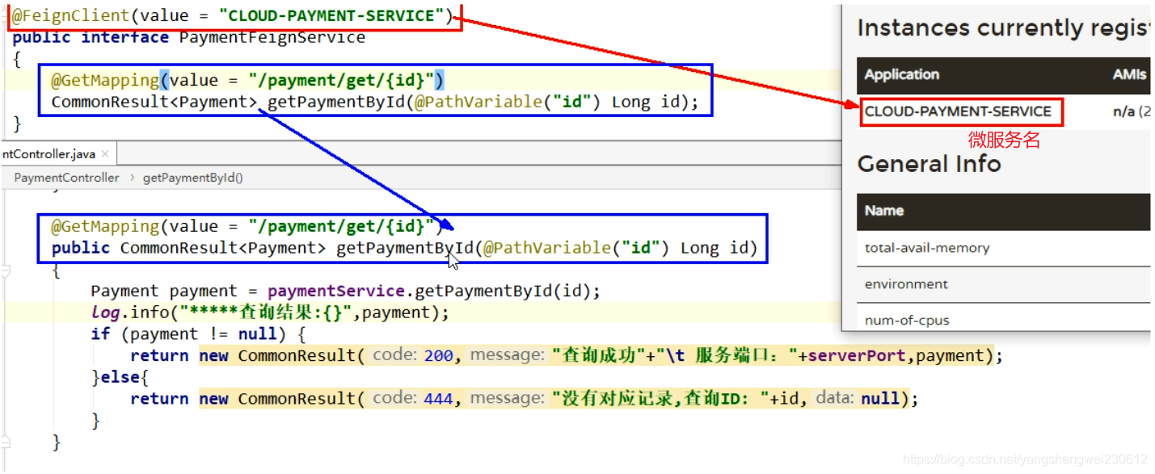The width and height of the screenshot is (1155, 474).
Task: Click the total-avail-memory row
Action: [x=1003, y=248]
